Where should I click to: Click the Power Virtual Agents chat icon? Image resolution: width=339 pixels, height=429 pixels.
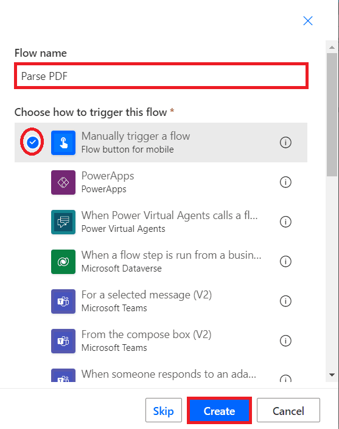(x=63, y=222)
